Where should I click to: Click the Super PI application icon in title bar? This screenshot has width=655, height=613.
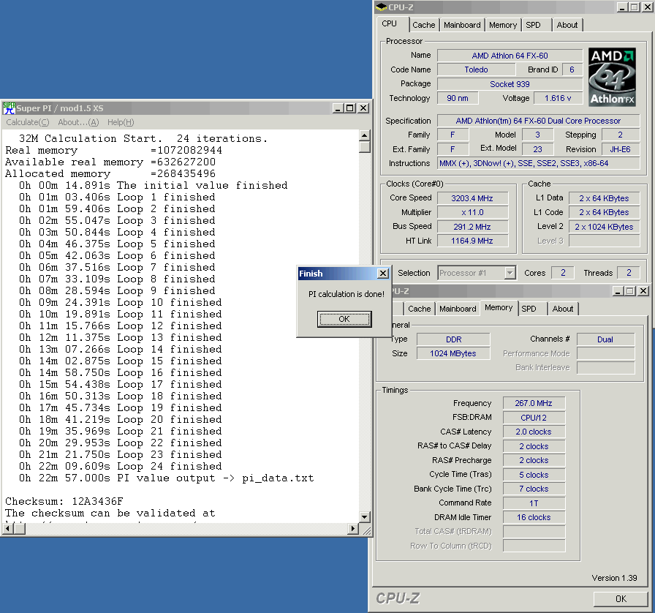[9, 108]
